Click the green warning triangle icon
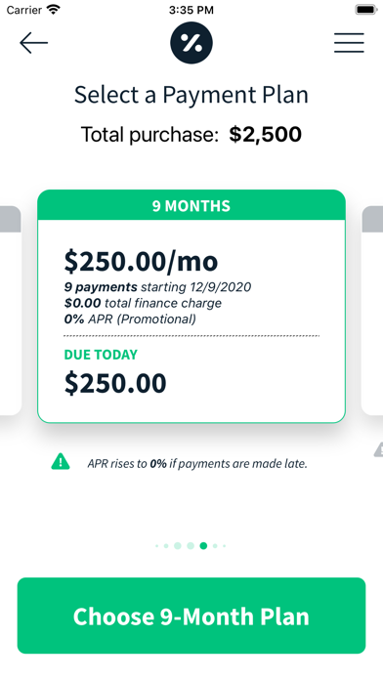Screen dimensions: 383x680 (x=61, y=461)
